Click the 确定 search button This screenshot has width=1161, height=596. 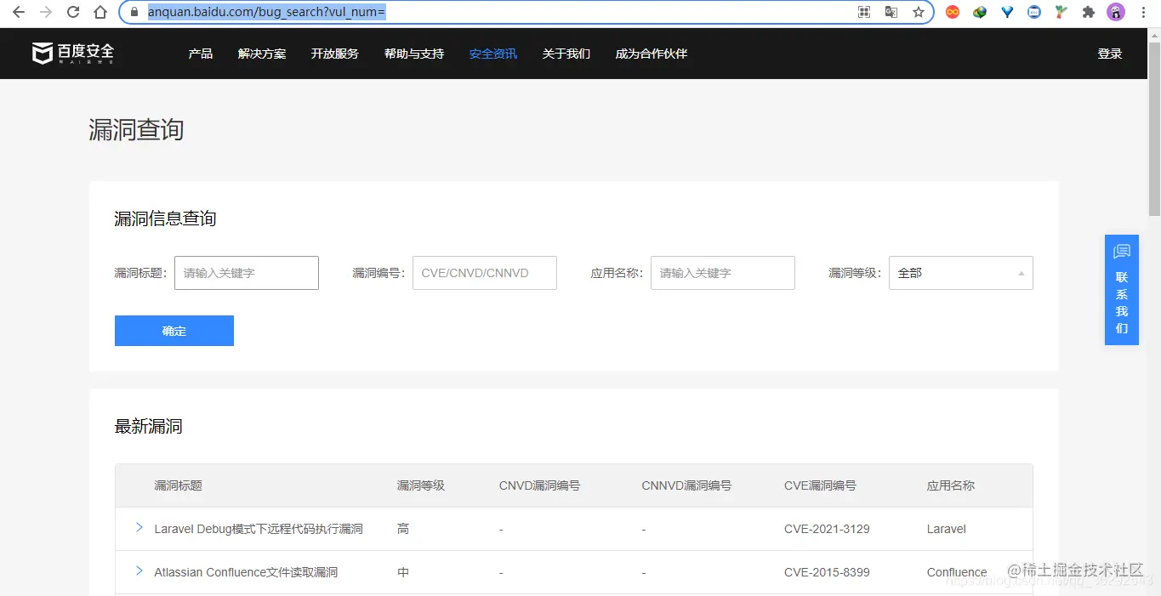click(x=174, y=330)
